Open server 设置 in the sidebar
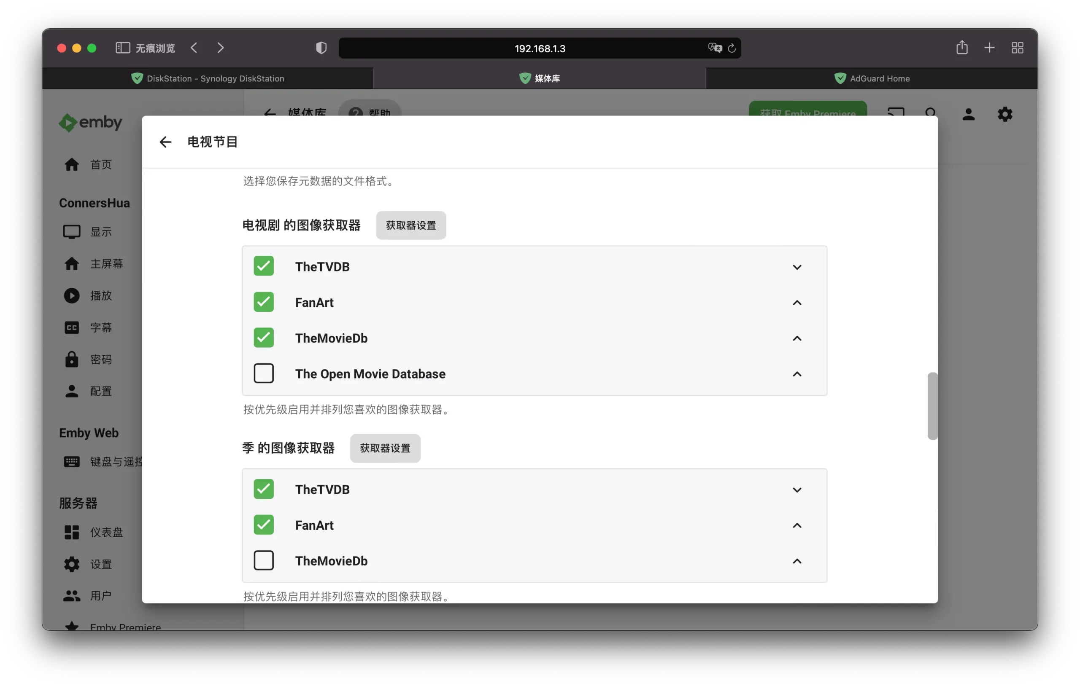 point(101,564)
